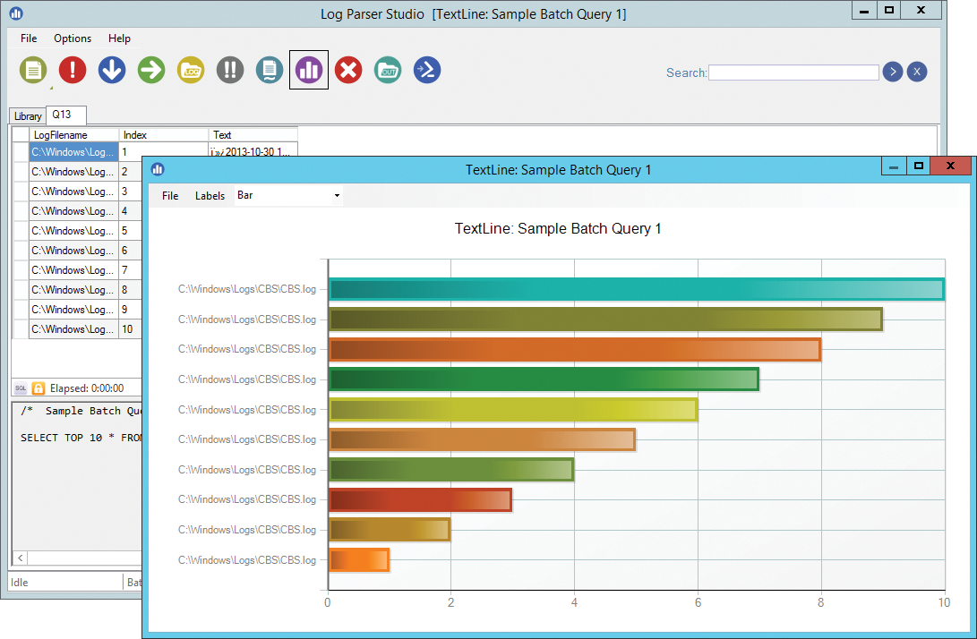Click the gray pause icon on the toolbar

[230, 70]
